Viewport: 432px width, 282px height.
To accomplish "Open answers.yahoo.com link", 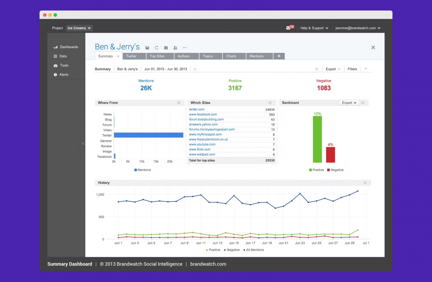I will click(203, 124).
